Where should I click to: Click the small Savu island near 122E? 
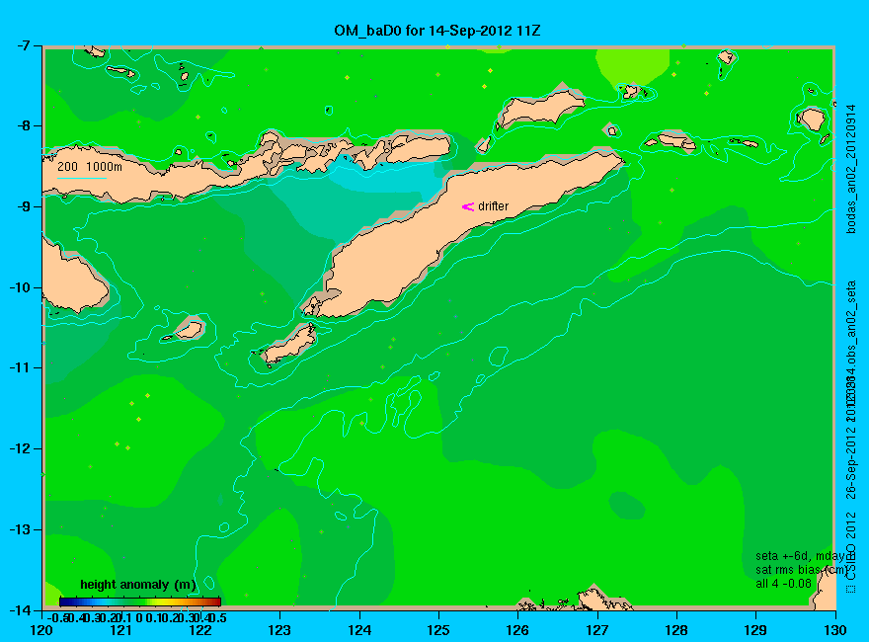point(190,330)
